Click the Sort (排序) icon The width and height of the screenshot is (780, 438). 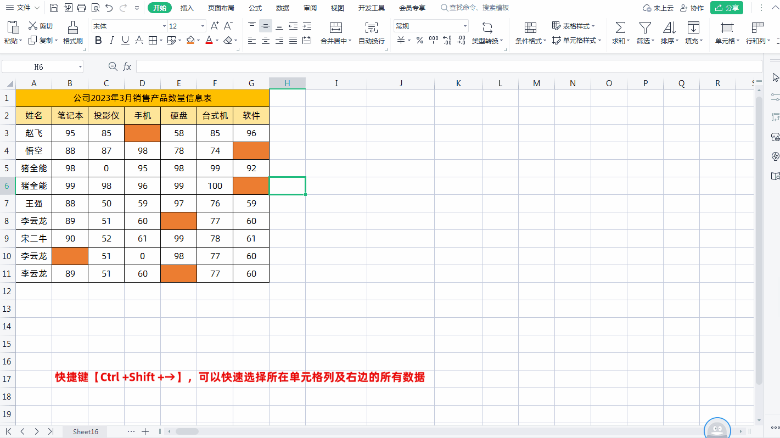click(x=669, y=28)
